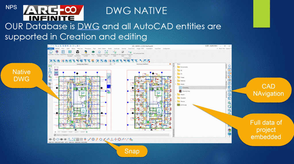294x164 pixels.
Task: Open the Landscape ribbon tab
Action: (x=117, y=49)
